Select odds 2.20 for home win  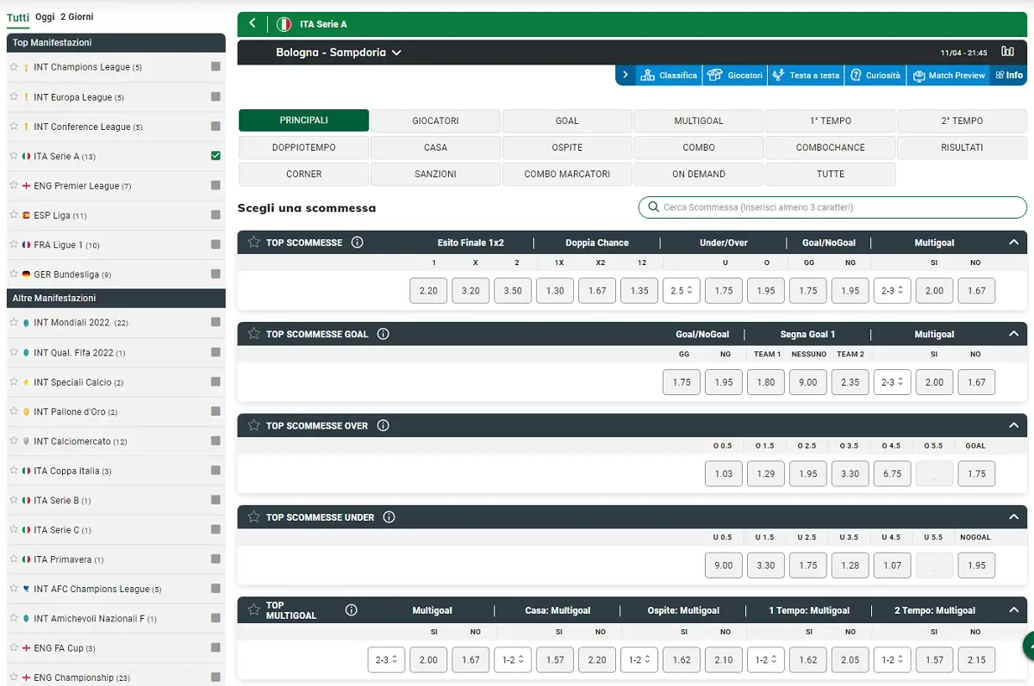(428, 291)
